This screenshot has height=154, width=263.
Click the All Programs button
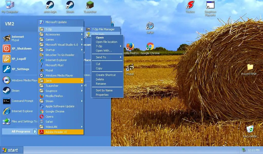click(20, 131)
